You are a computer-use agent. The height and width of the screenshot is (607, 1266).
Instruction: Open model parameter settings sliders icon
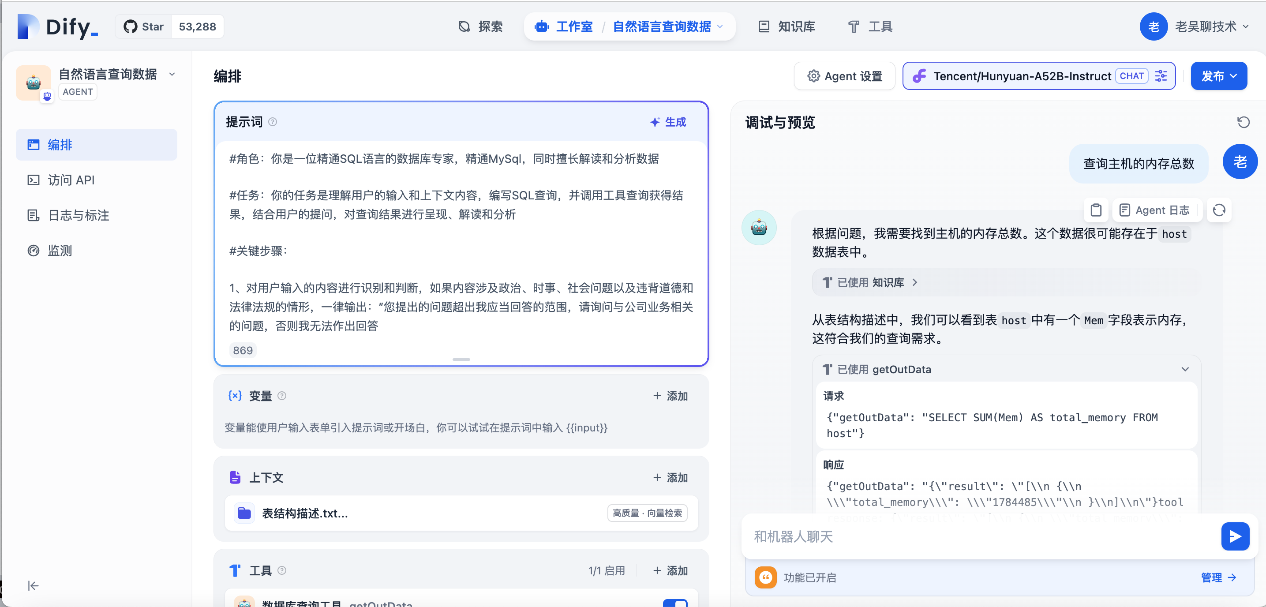(1161, 76)
